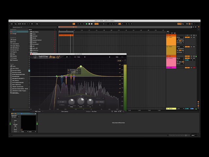
Task: Expand the Loom_x64 browser item
Action: point(29,48)
